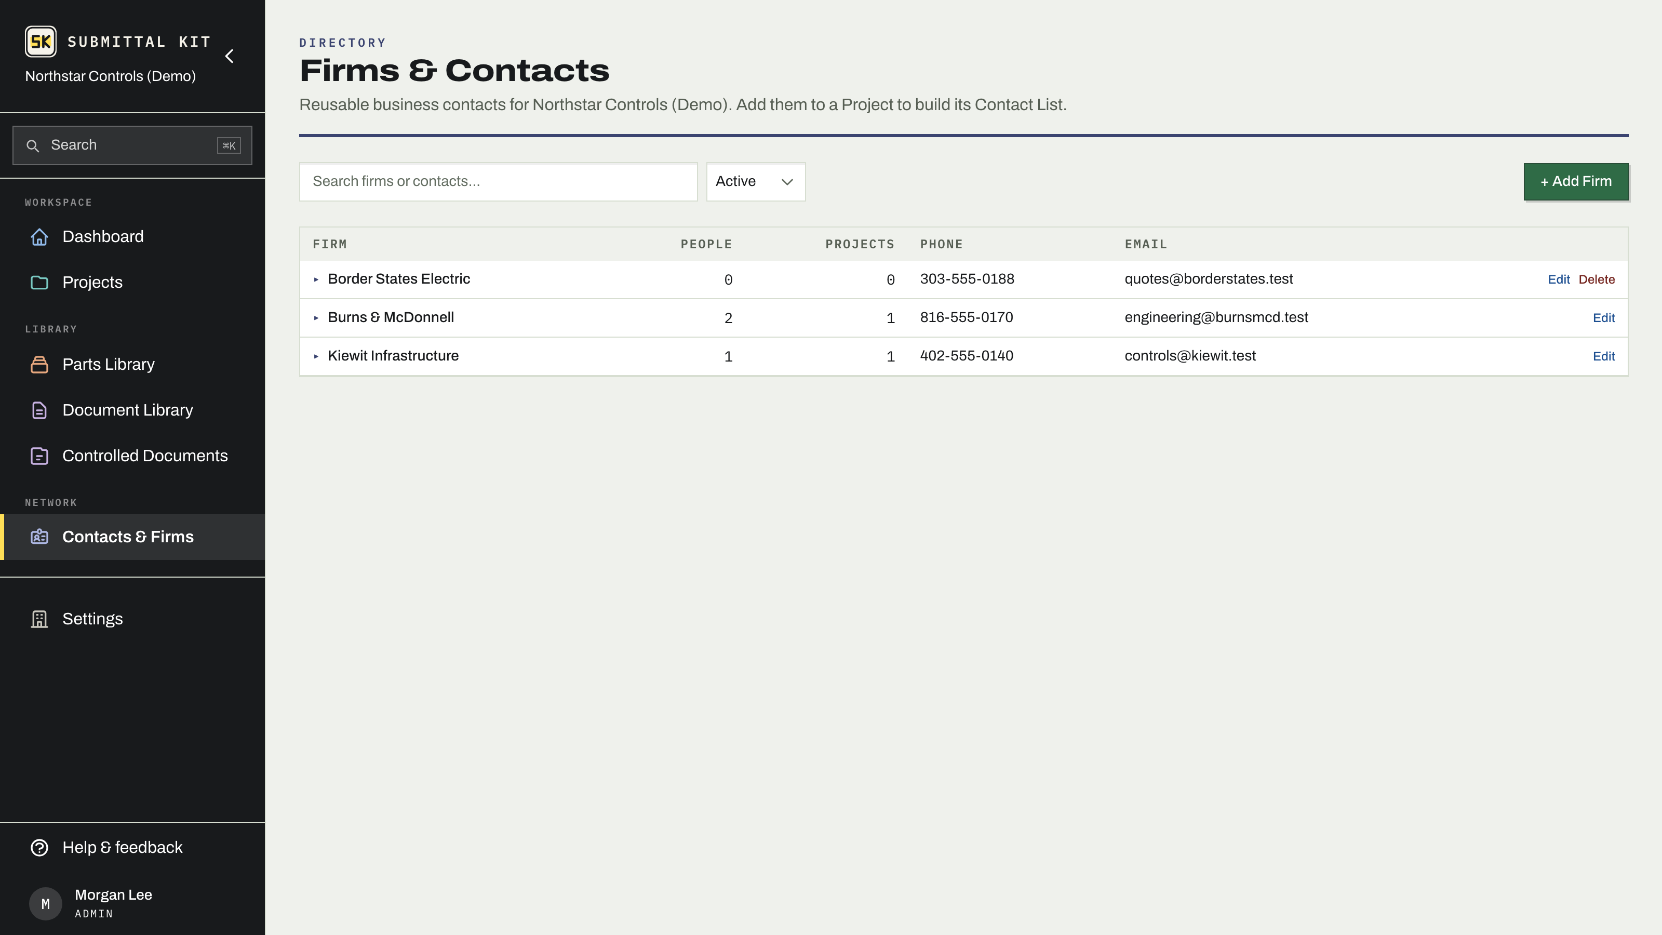Edit the Border States Electric firm
Screen dimensions: 1662x935
tap(1558, 279)
